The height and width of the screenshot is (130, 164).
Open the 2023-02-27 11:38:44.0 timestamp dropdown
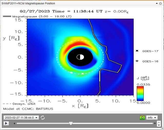point(21,117)
